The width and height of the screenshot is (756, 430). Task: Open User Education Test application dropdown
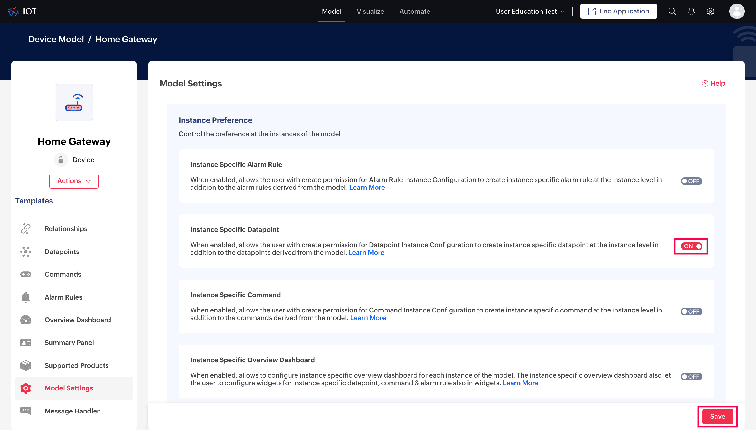530,11
